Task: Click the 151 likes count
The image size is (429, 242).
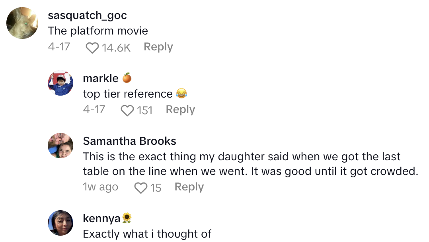Action: pos(145,111)
